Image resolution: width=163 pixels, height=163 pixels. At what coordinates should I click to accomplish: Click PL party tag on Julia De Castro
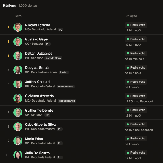coord(59,157)
